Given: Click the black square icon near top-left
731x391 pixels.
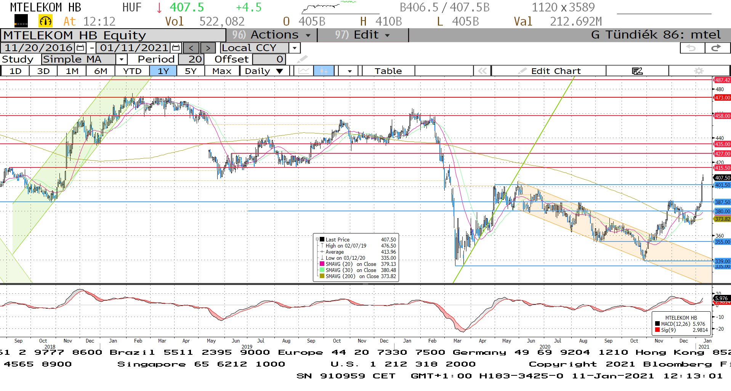Looking at the screenshot, I should point(21,21).
